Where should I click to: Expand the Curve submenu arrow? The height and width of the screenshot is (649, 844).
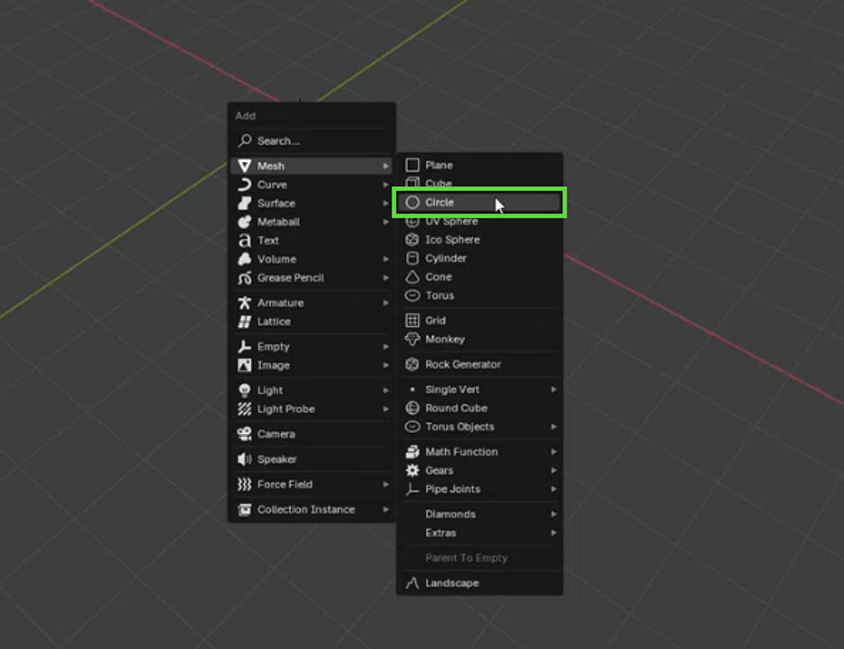pyautogui.click(x=386, y=185)
